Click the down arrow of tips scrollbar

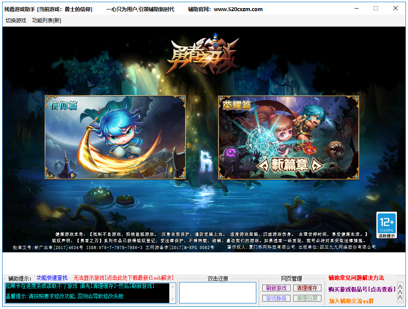[x=172, y=300]
